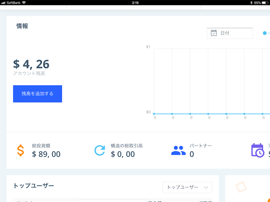
Task: Expand the トップユーザー dropdown
Action: click(x=187, y=187)
